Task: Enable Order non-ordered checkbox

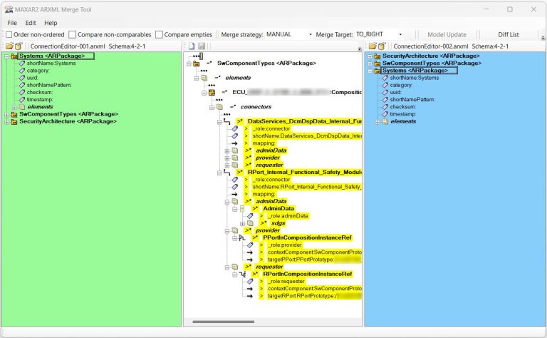Action: point(9,34)
